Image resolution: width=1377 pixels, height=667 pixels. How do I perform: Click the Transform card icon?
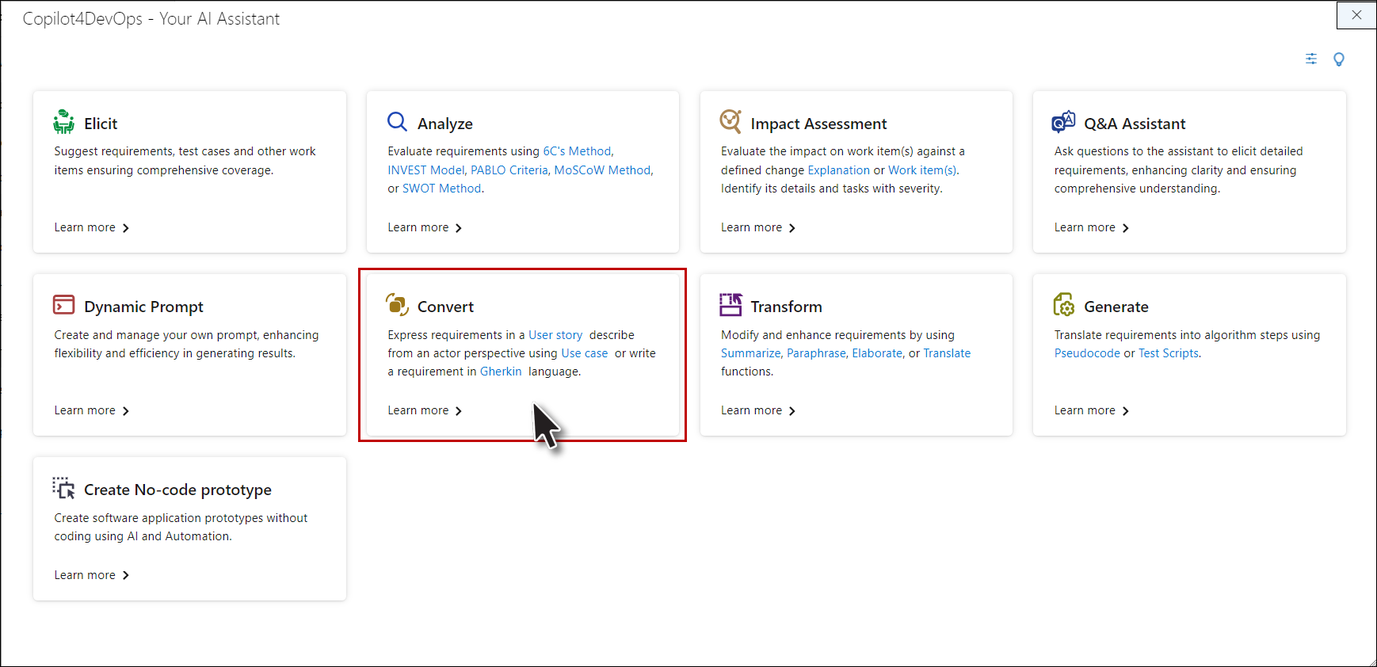click(730, 305)
